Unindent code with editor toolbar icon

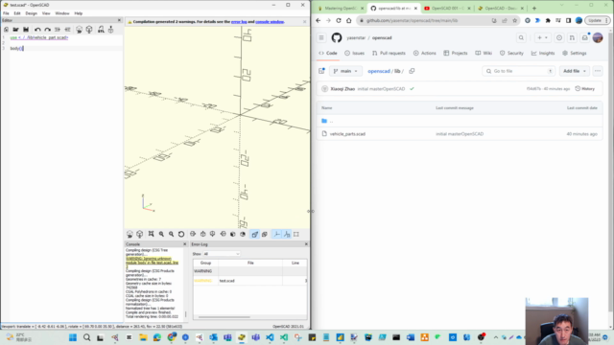67,30
